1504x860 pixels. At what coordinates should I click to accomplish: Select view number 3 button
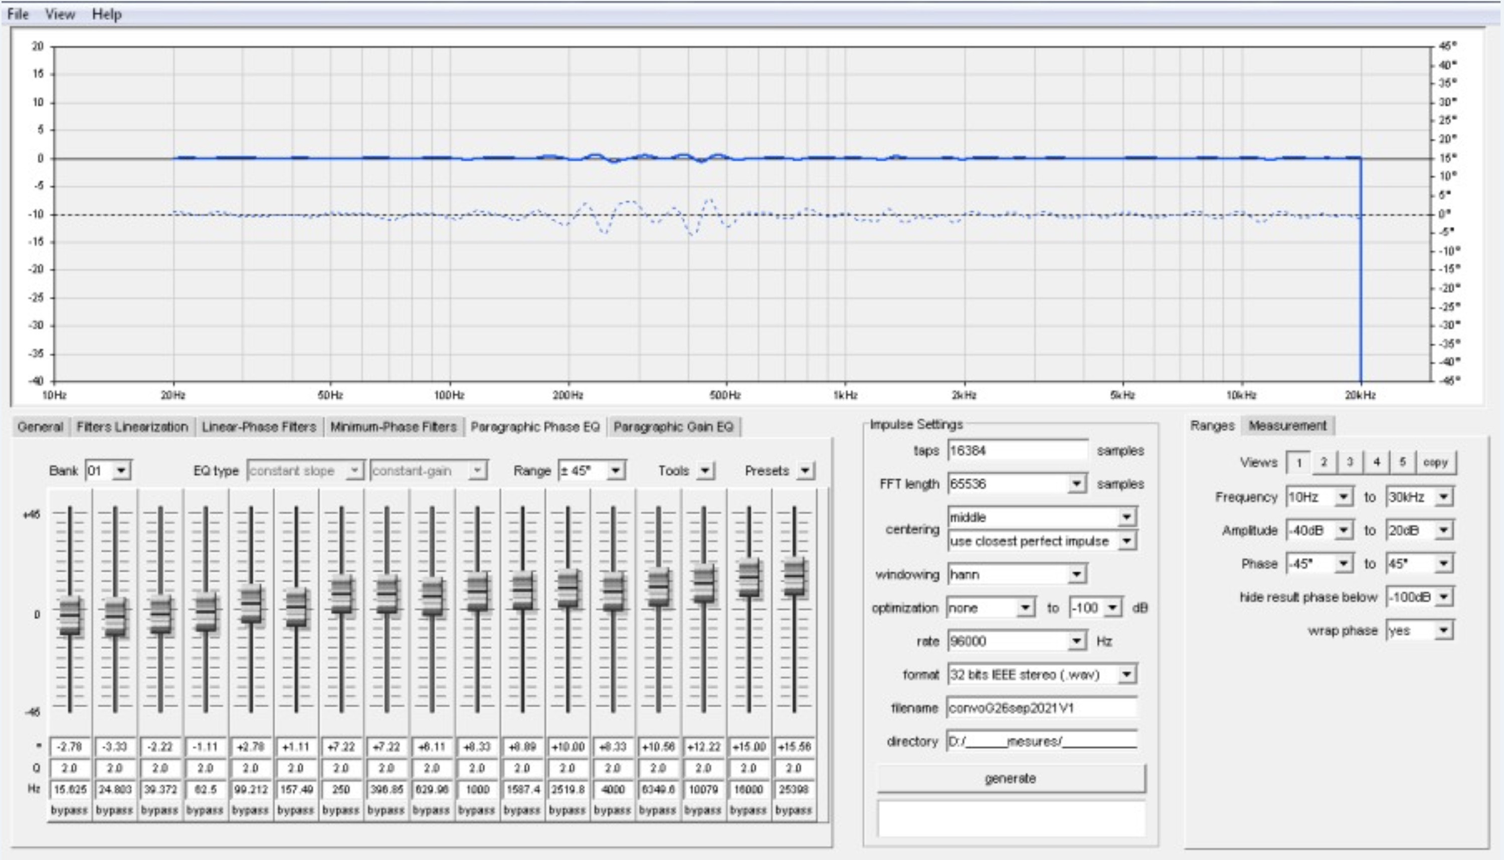tap(1350, 462)
